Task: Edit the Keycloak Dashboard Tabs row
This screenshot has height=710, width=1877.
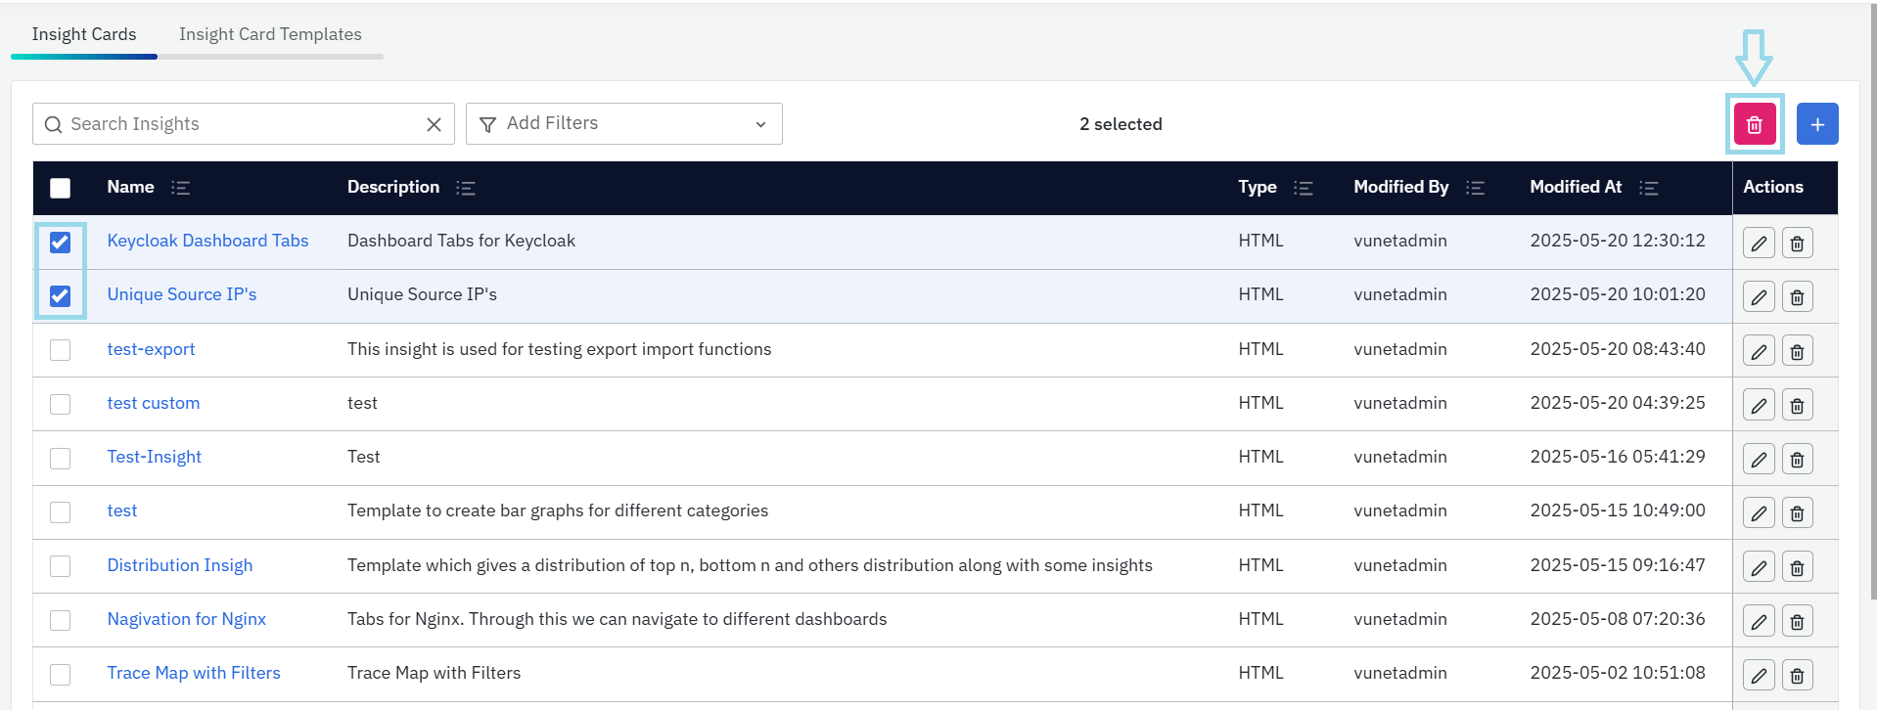Action: coord(1758,243)
